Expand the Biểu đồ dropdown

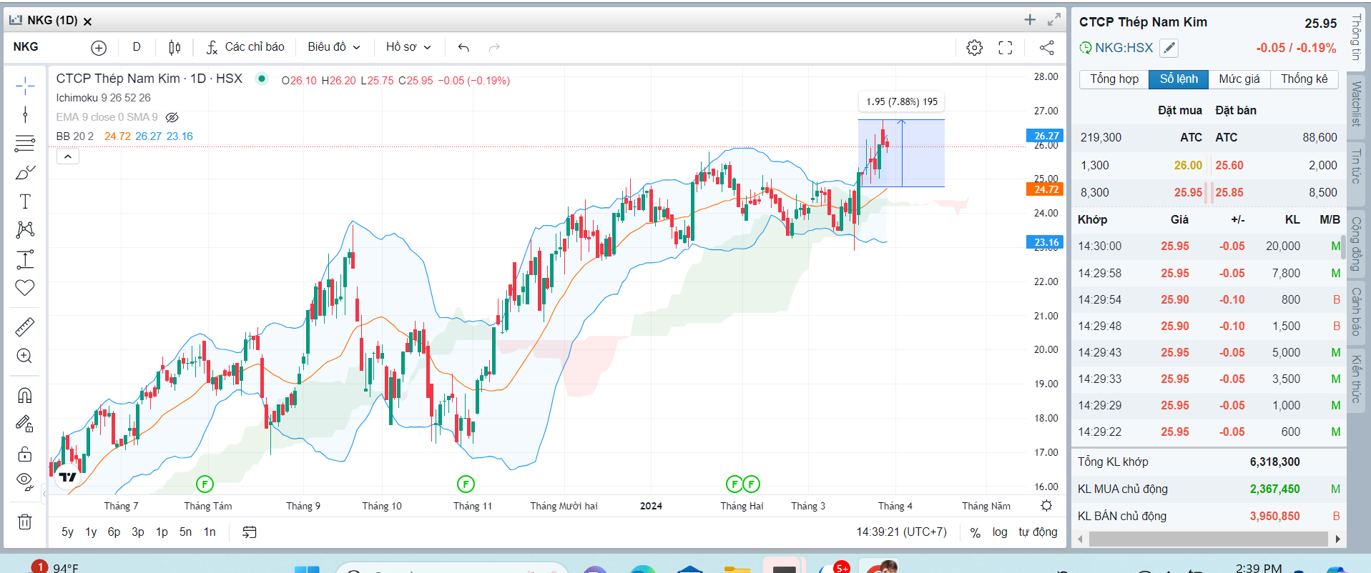click(334, 47)
